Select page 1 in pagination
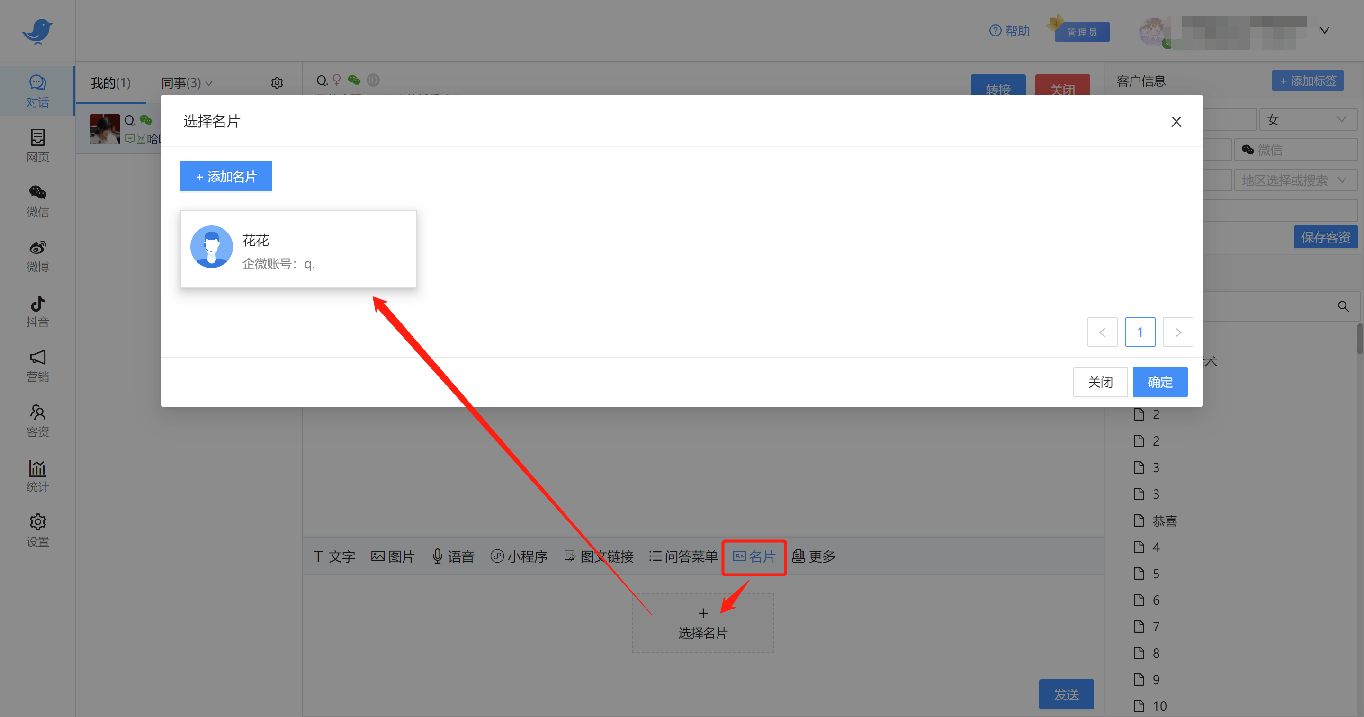1364x717 pixels. pyautogui.click(x=1140, y=332)
